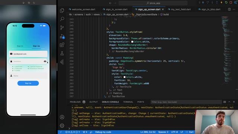The height and width of the screenshot is (134, 238).
Task: Open the Accounts menu icon
Action: [62, 117]
